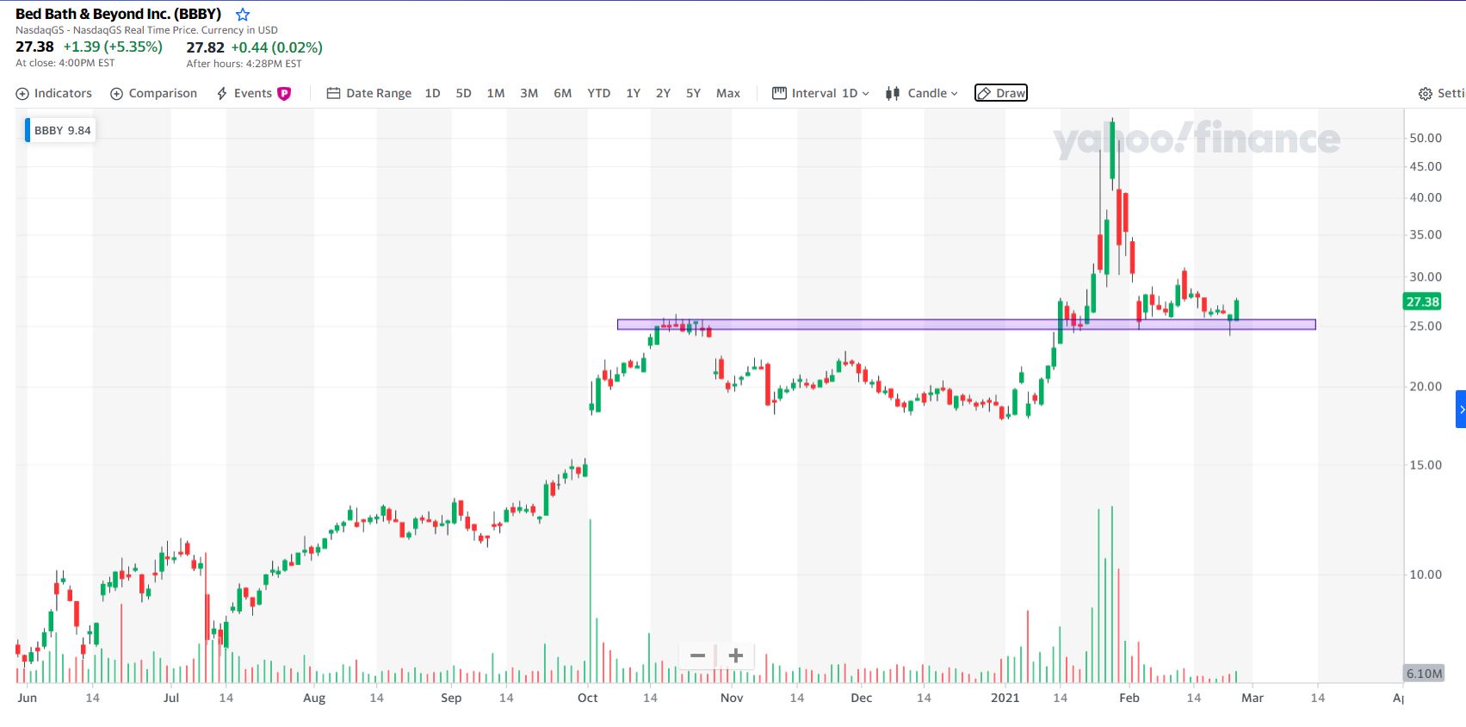This screenshot has height=727, width=1466.
Task: Select the purple horizontal support zone drawing
Action: pyautogui.click(x=966, y=325)
